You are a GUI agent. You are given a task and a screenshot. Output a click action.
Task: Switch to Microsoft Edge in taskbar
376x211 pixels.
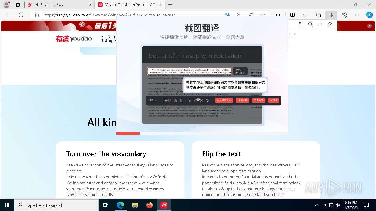(x=121, y=205)
